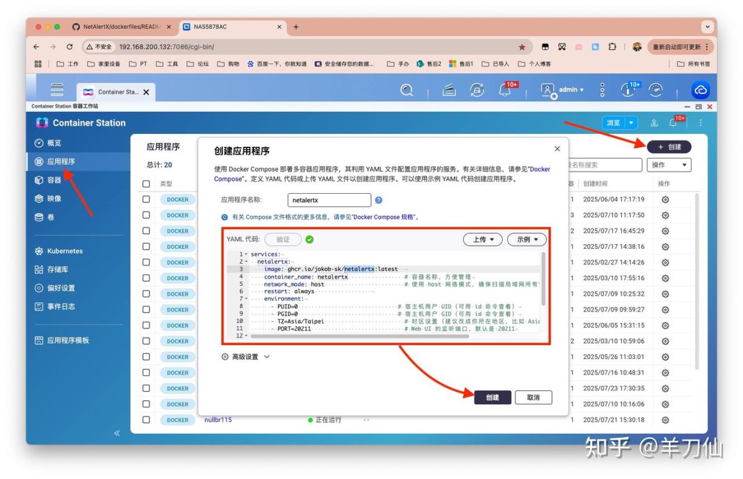Close the create application dialog
The width and height of the screenshot is (743, 479).
click(x=557, y=149)
